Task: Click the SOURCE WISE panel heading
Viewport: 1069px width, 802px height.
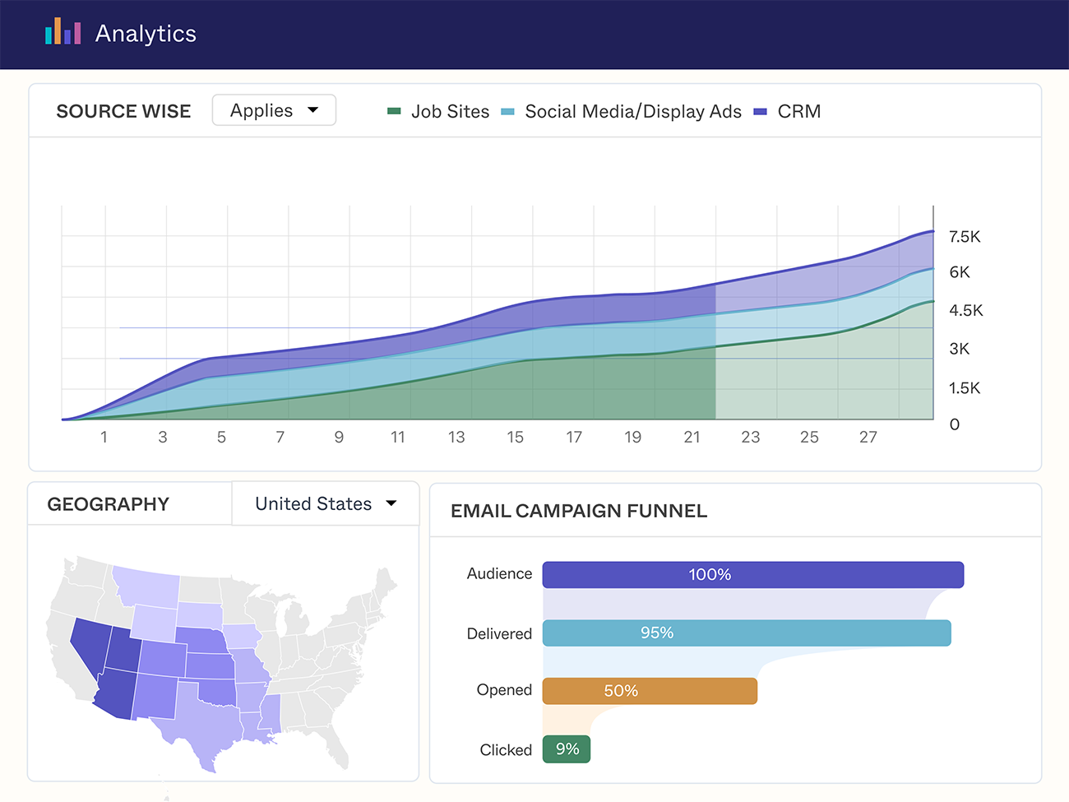Action: (x=123, y=111)
